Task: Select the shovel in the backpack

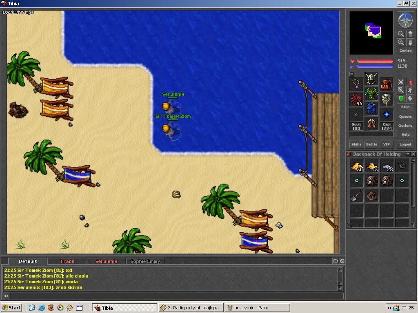Action: [x=357, y=196]
